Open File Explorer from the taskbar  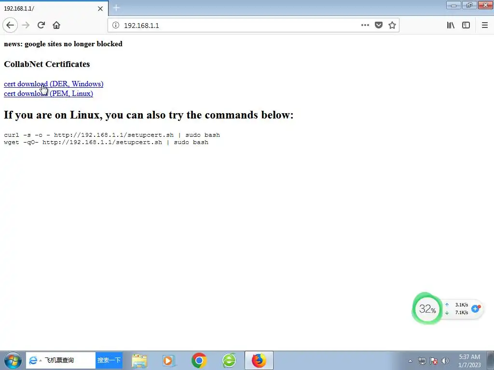[139, 360]
